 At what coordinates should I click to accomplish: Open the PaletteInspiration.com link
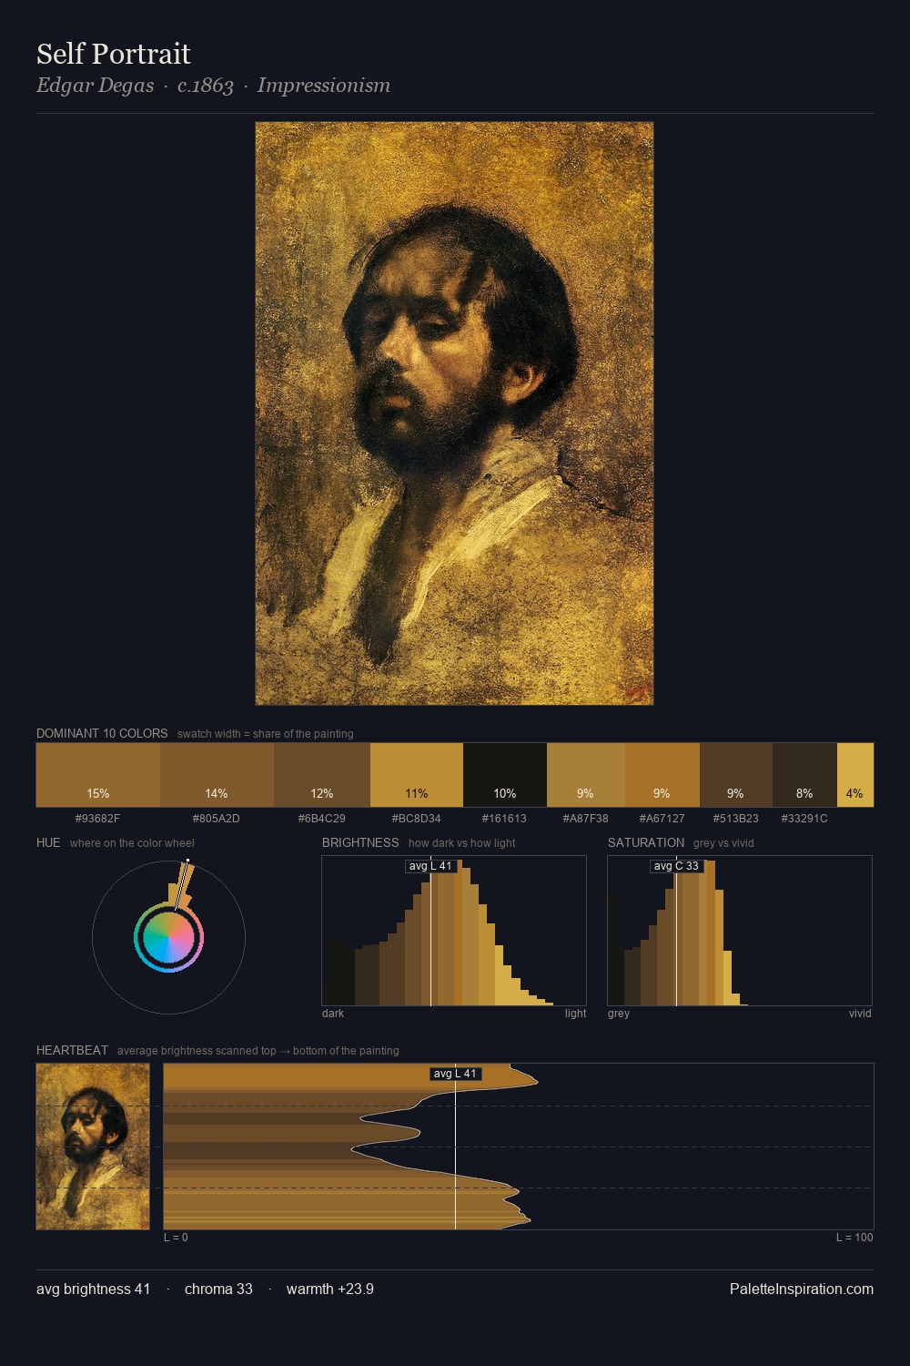point(802,1289)
